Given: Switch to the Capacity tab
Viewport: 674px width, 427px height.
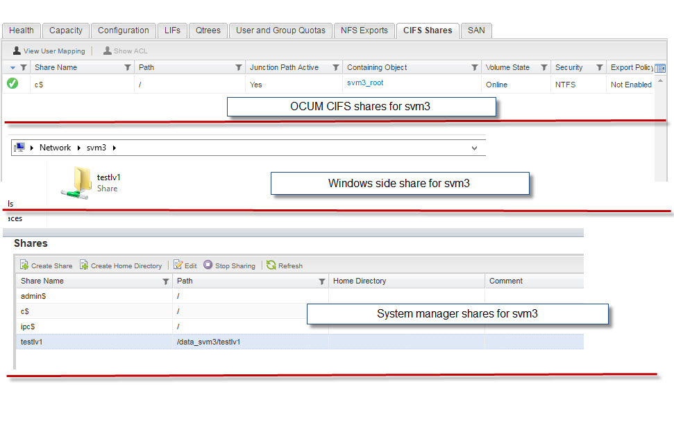Looking at the screenshot, I should click(66, 31).
